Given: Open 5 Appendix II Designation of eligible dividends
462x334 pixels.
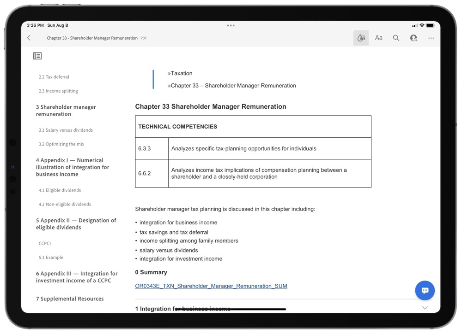Looking at the screenshot, I should pos(76,224).
